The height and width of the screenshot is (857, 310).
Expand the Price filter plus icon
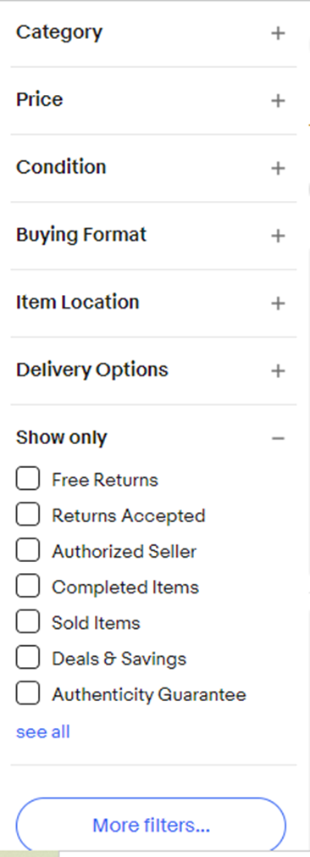point(278,101)
